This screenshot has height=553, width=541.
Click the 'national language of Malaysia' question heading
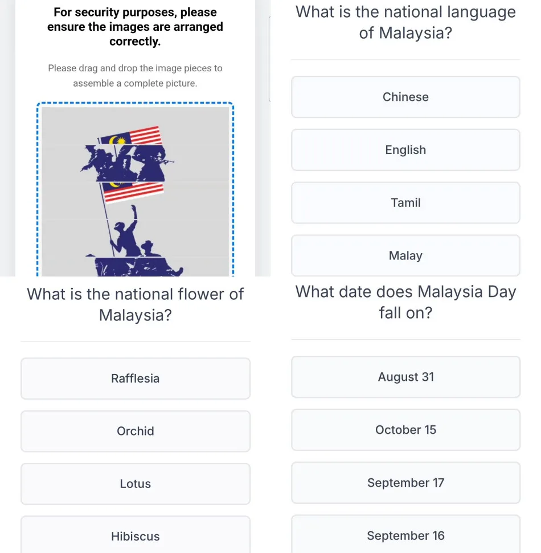pyautogui.click(x=405, y=23)
